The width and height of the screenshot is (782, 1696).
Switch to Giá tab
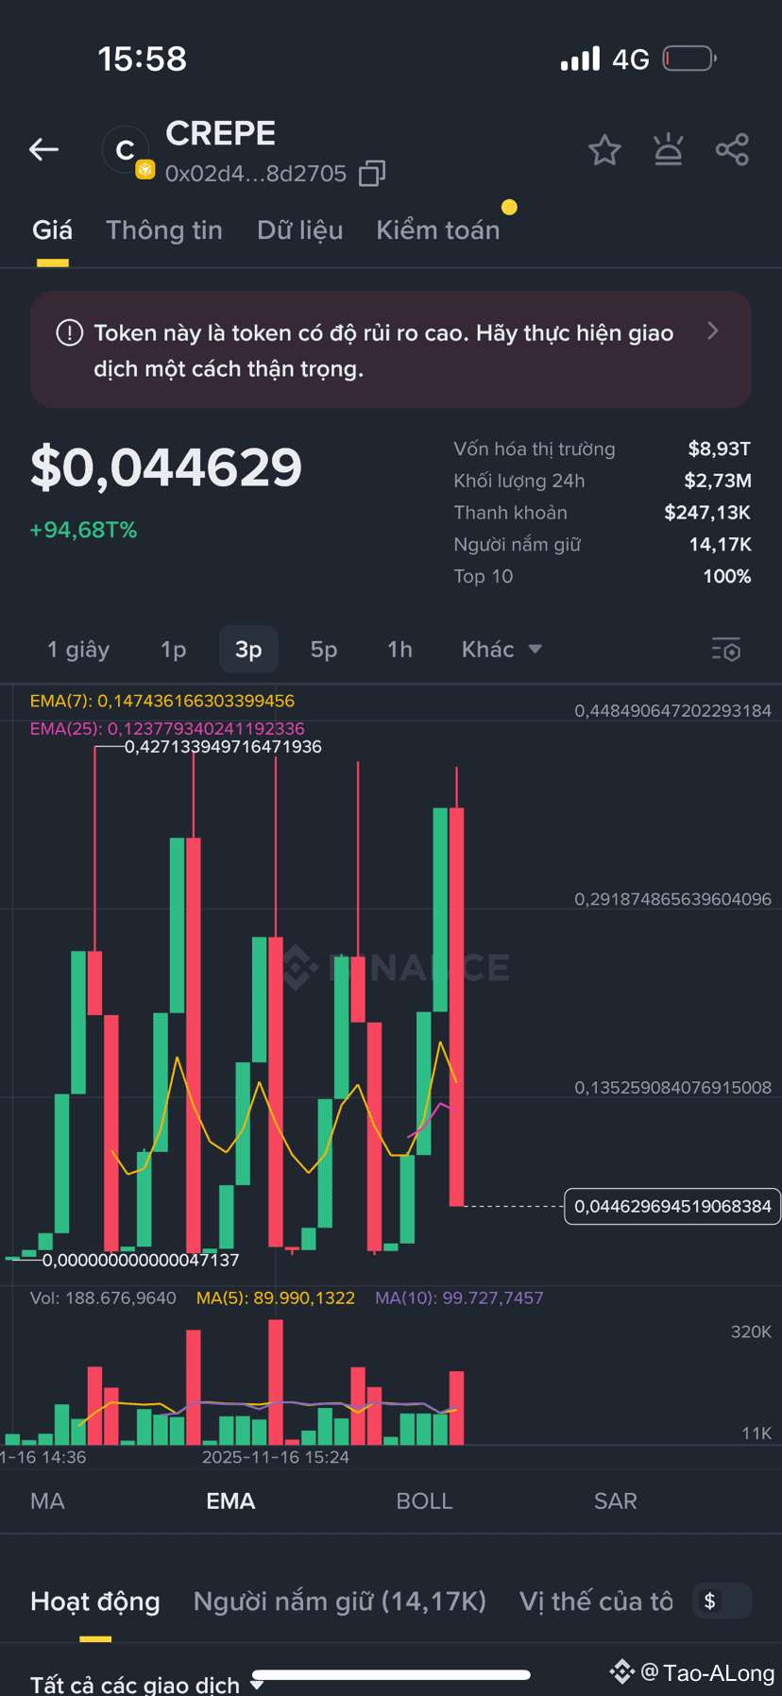point(52,230)
